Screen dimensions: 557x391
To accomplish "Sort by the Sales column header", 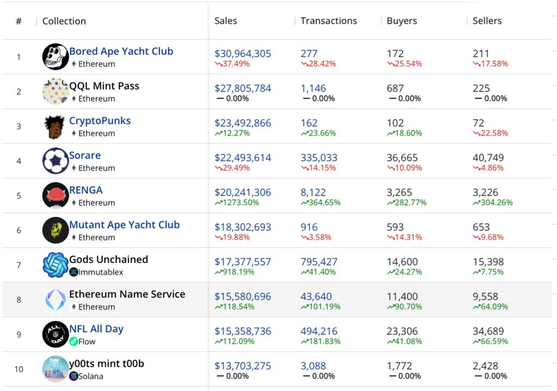I will click(225, 21).
